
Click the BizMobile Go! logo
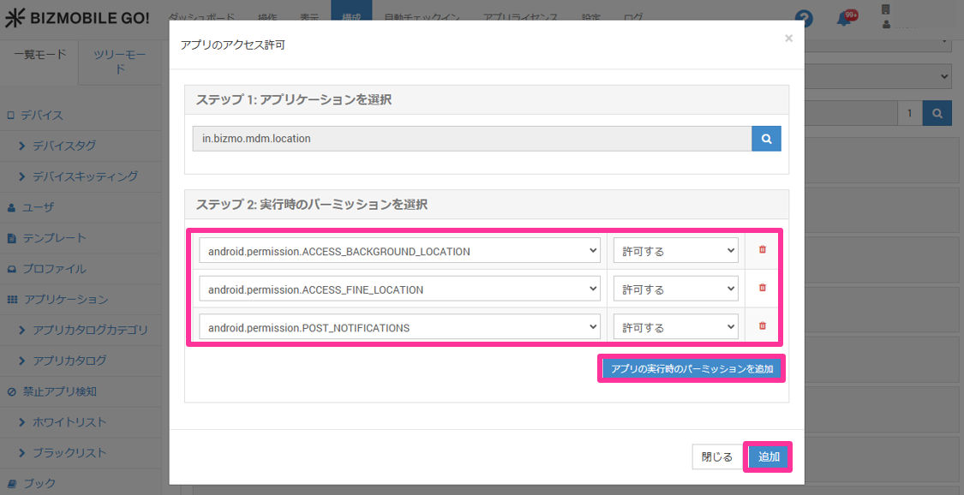coord(76,19)
